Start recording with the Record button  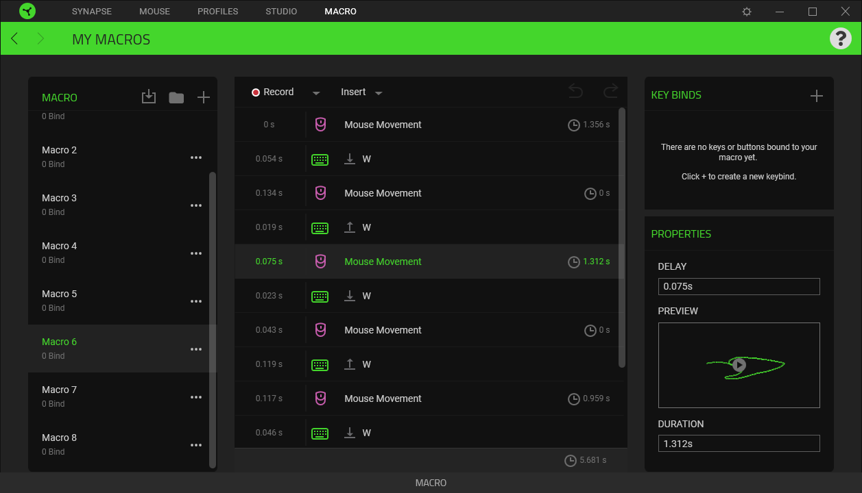pyautogui.click(x=272, y=92)
